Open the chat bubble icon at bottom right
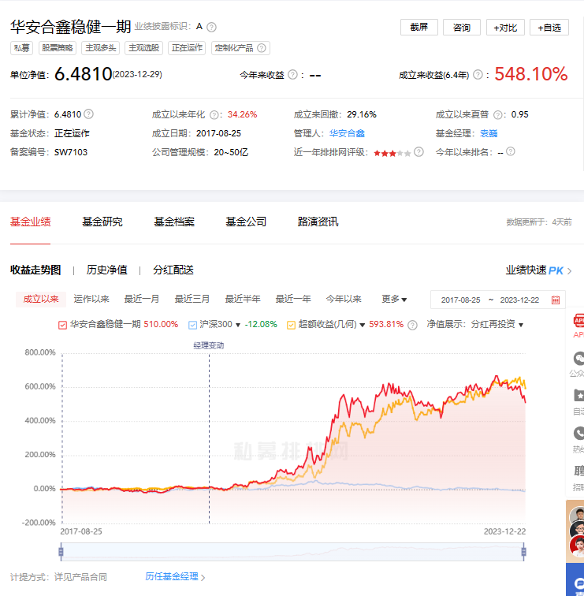 pyautogui.click(x=578, y=583)
